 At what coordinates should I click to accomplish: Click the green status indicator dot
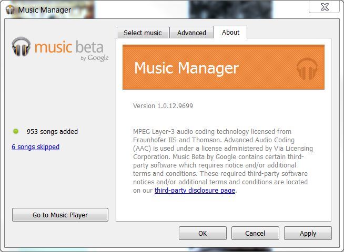pos(16,131)
